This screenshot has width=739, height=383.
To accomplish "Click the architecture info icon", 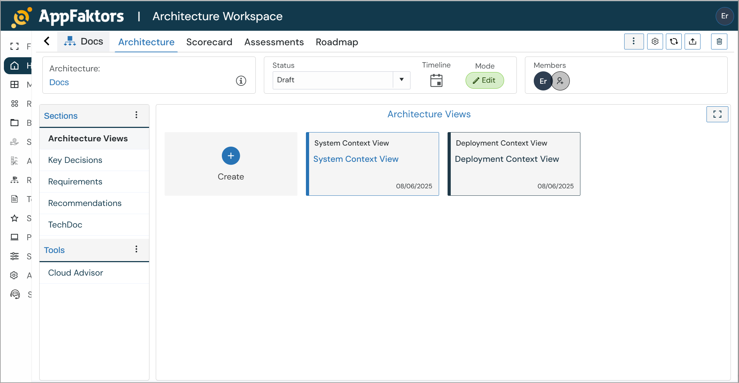I will coord(241,81).
